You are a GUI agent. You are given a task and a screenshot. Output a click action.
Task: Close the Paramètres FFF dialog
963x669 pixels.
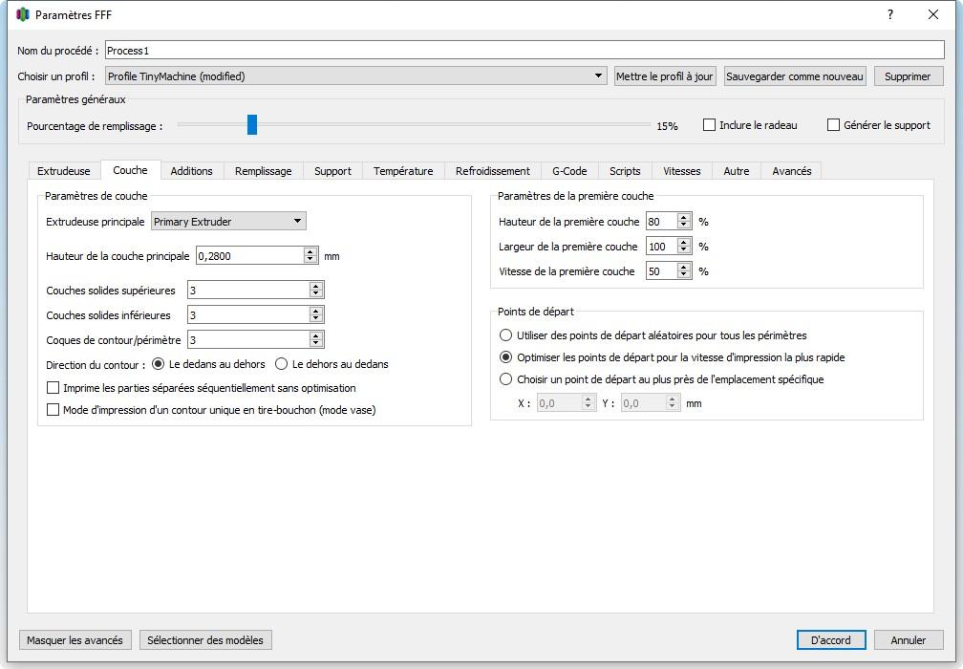[x=932, y=14]
